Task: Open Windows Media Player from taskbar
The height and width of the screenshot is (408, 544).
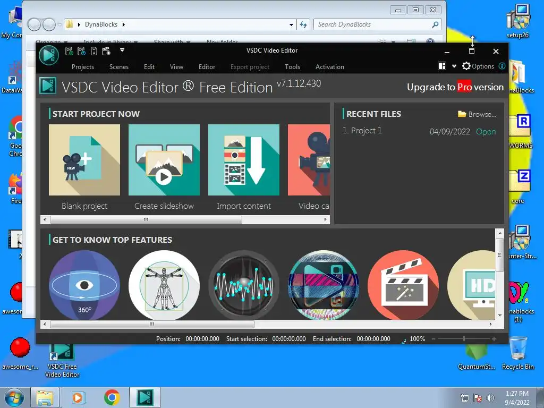Action: [x=78, y=397]
